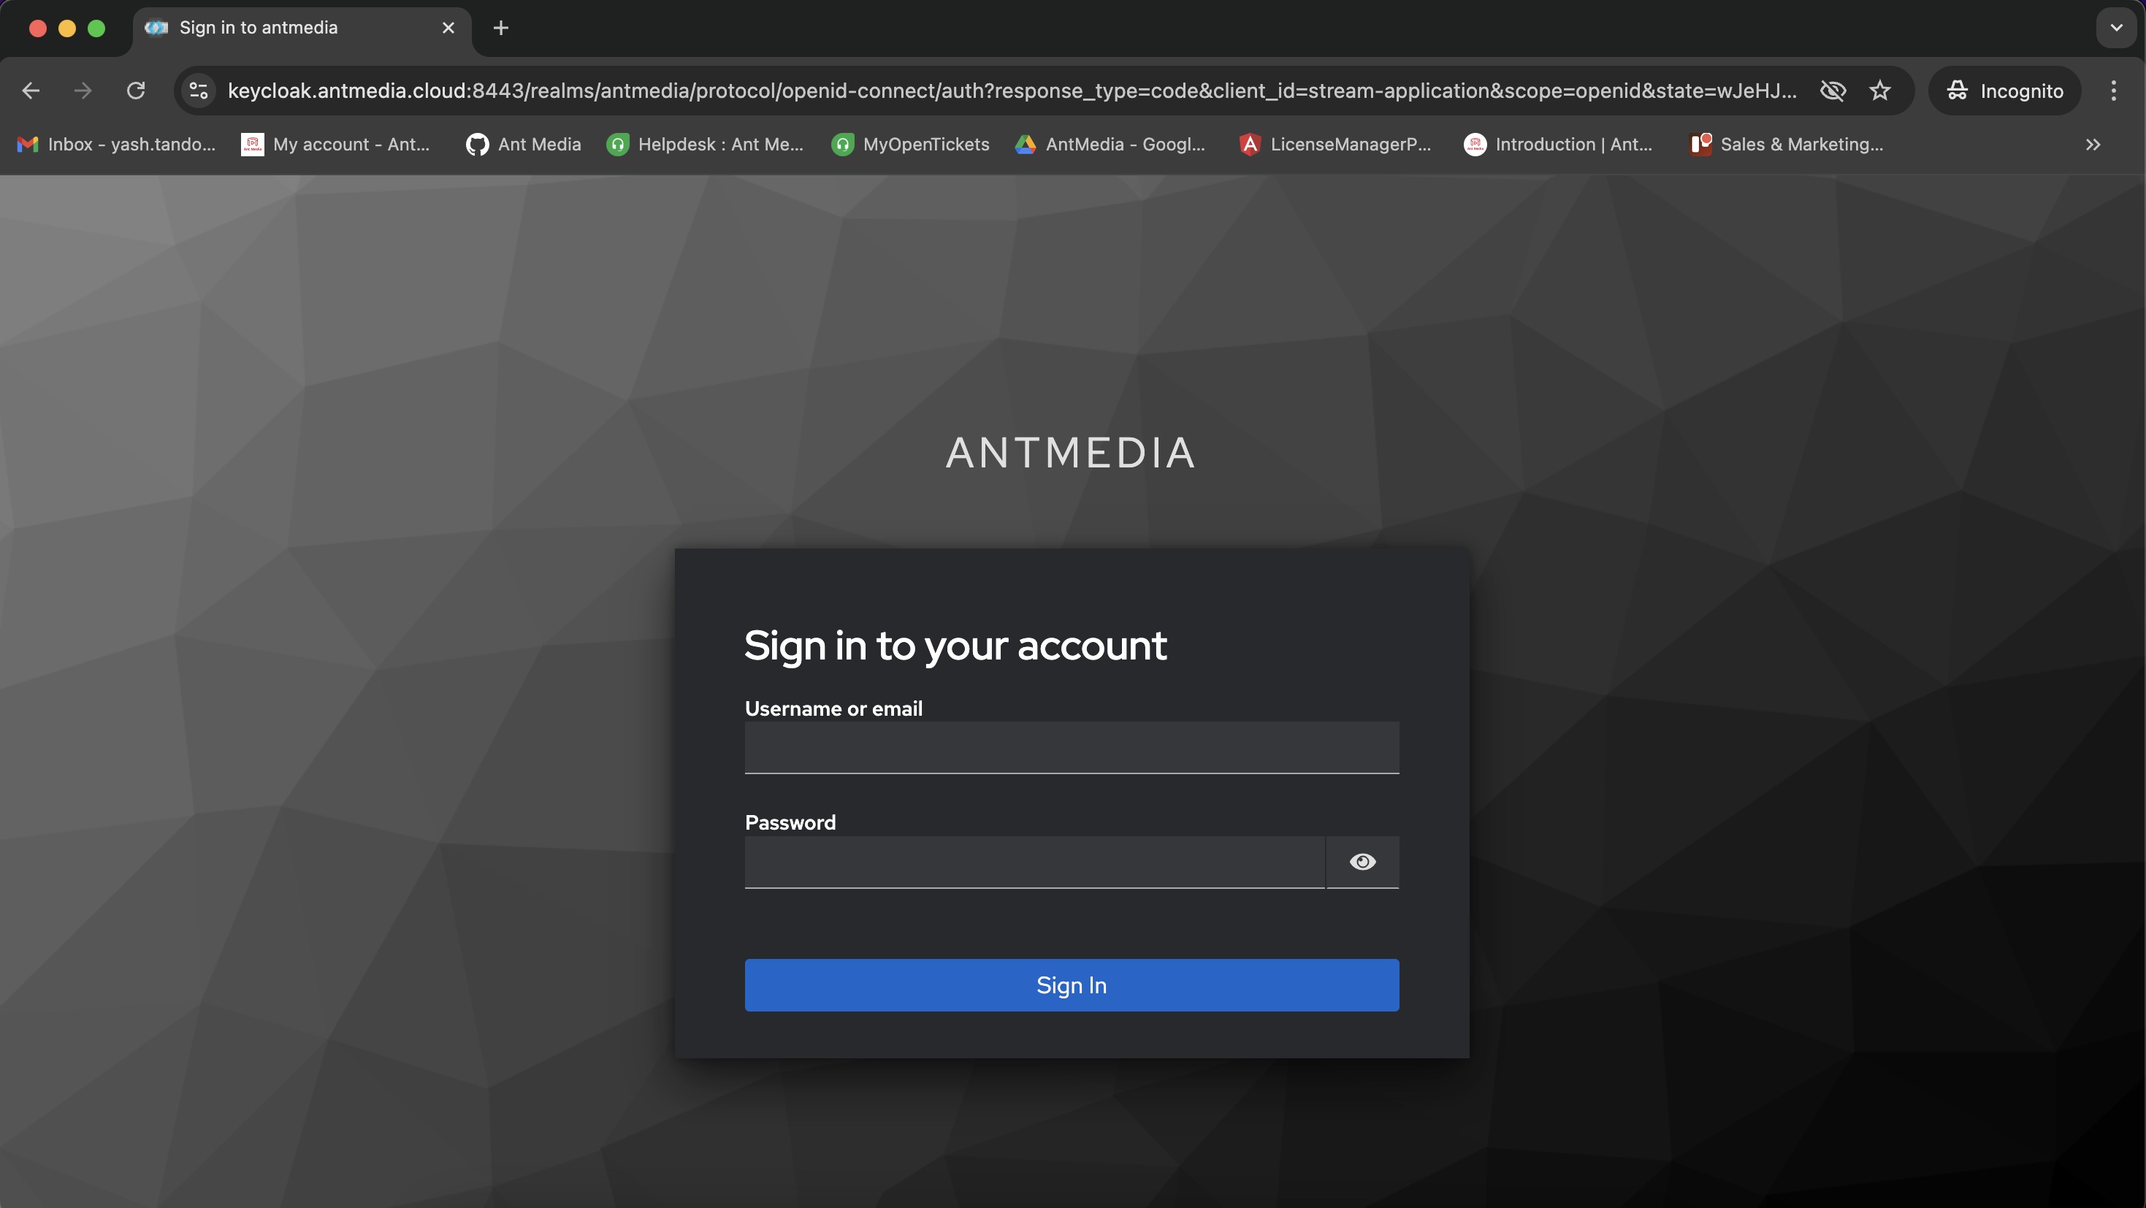Expand hidden bookmarks with double chevron
Screen dimensions: 2146x1208
click(2093, 144)
